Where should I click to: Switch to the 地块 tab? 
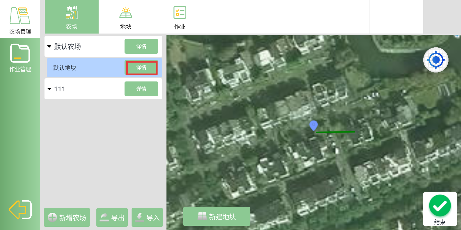pos(126,17)
